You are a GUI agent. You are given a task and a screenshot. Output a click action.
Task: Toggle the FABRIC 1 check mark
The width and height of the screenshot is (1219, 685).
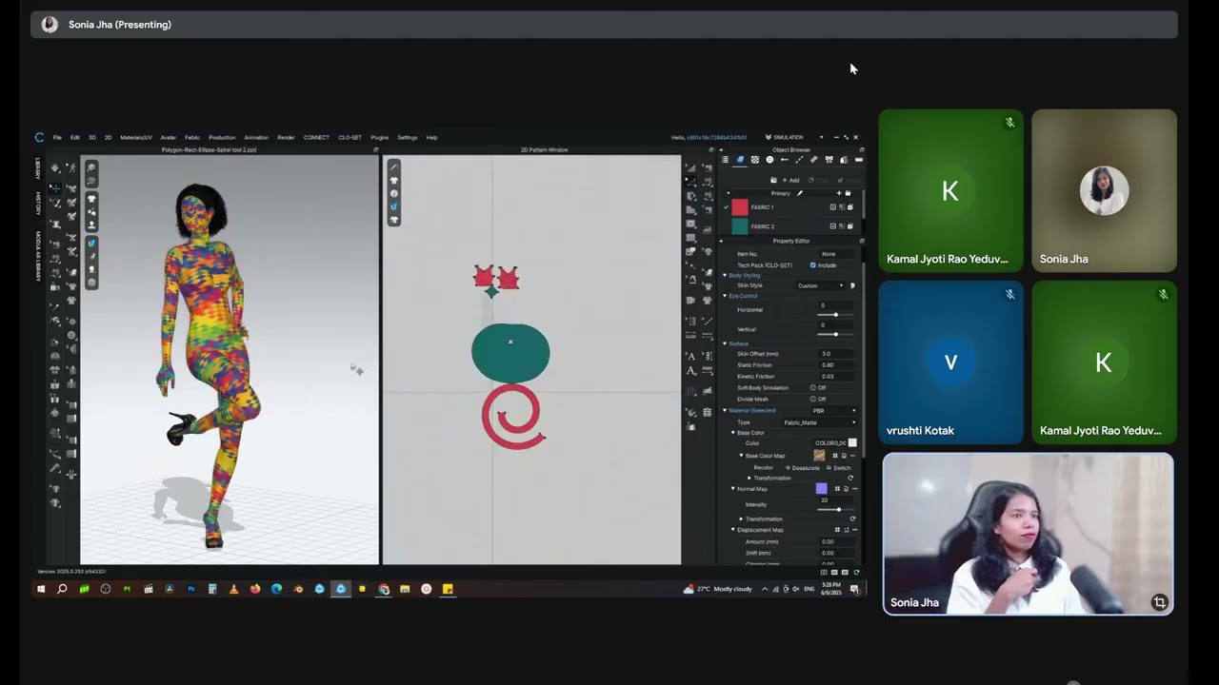point(726,207)
